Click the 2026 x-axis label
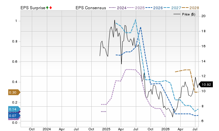The width and height of the screenshot is (219, 131). (x=166, y=129)
